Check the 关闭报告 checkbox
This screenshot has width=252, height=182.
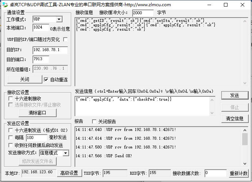tap(94, 121)
